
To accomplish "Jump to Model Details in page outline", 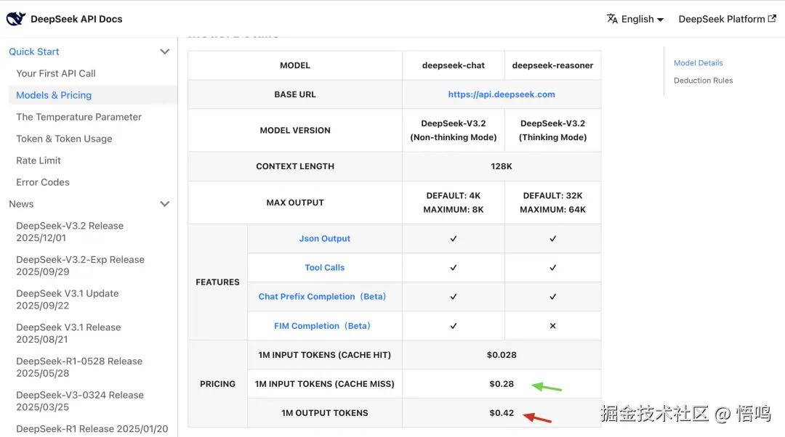I will pyautogui.click(x=698, y=63).
